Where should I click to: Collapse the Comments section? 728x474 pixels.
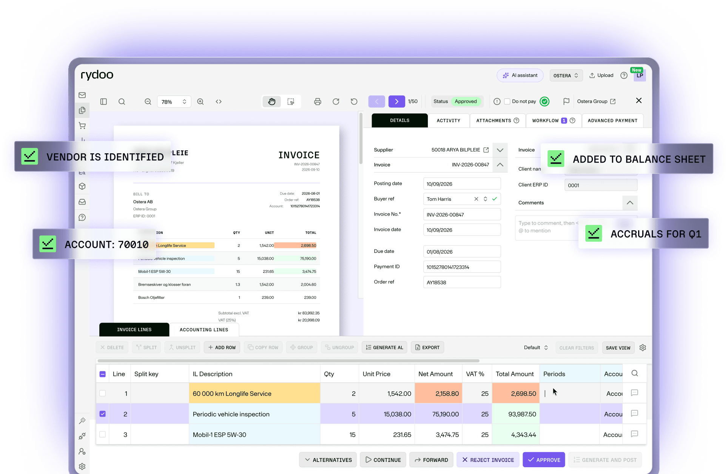pos(630,203)
